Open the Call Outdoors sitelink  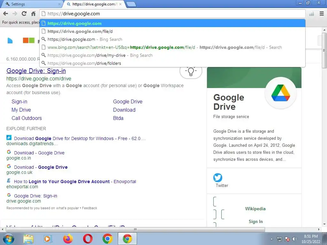pyautogui.click(x=27, y=118)
